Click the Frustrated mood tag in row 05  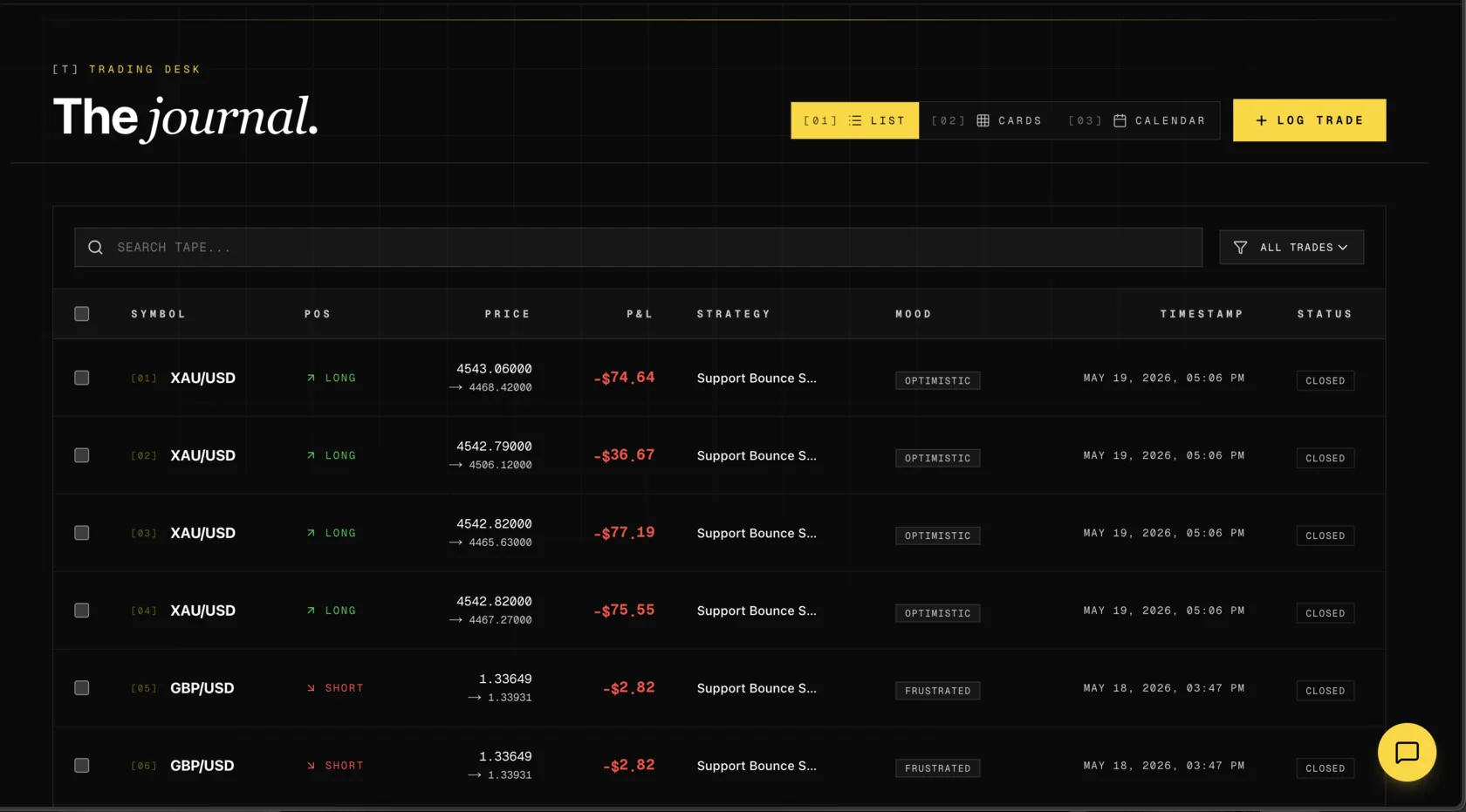point(937,691)
